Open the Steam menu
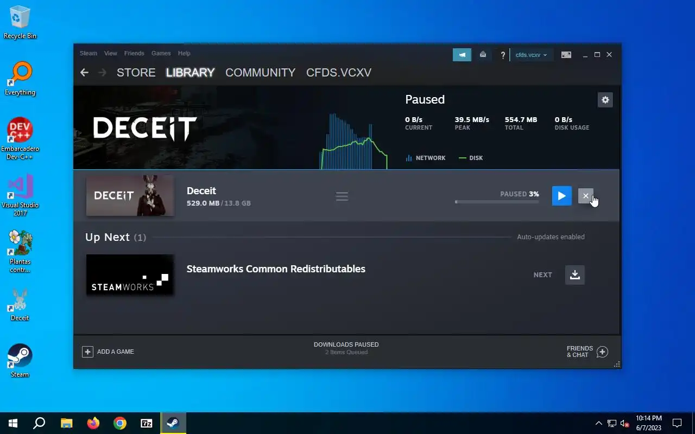 89,53
